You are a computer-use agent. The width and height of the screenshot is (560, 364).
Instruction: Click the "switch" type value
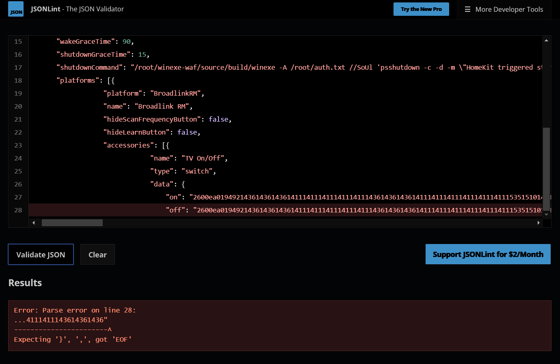pos(197,171)
